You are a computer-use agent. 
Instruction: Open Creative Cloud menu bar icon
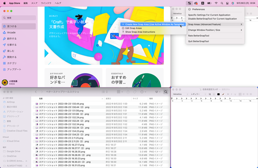coord(196,3)
